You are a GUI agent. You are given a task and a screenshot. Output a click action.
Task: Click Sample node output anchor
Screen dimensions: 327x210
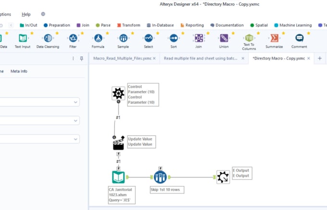coord(169,177)
